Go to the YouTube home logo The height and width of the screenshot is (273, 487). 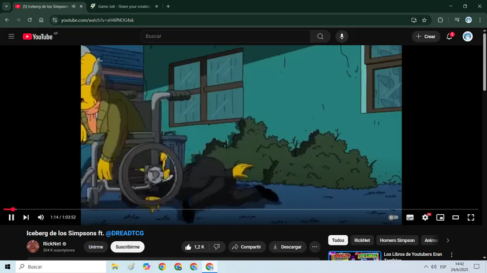tap(37, 37)
